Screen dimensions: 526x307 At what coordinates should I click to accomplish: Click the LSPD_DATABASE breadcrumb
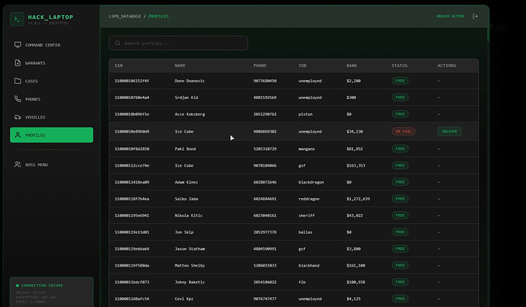tap(125, 16)
